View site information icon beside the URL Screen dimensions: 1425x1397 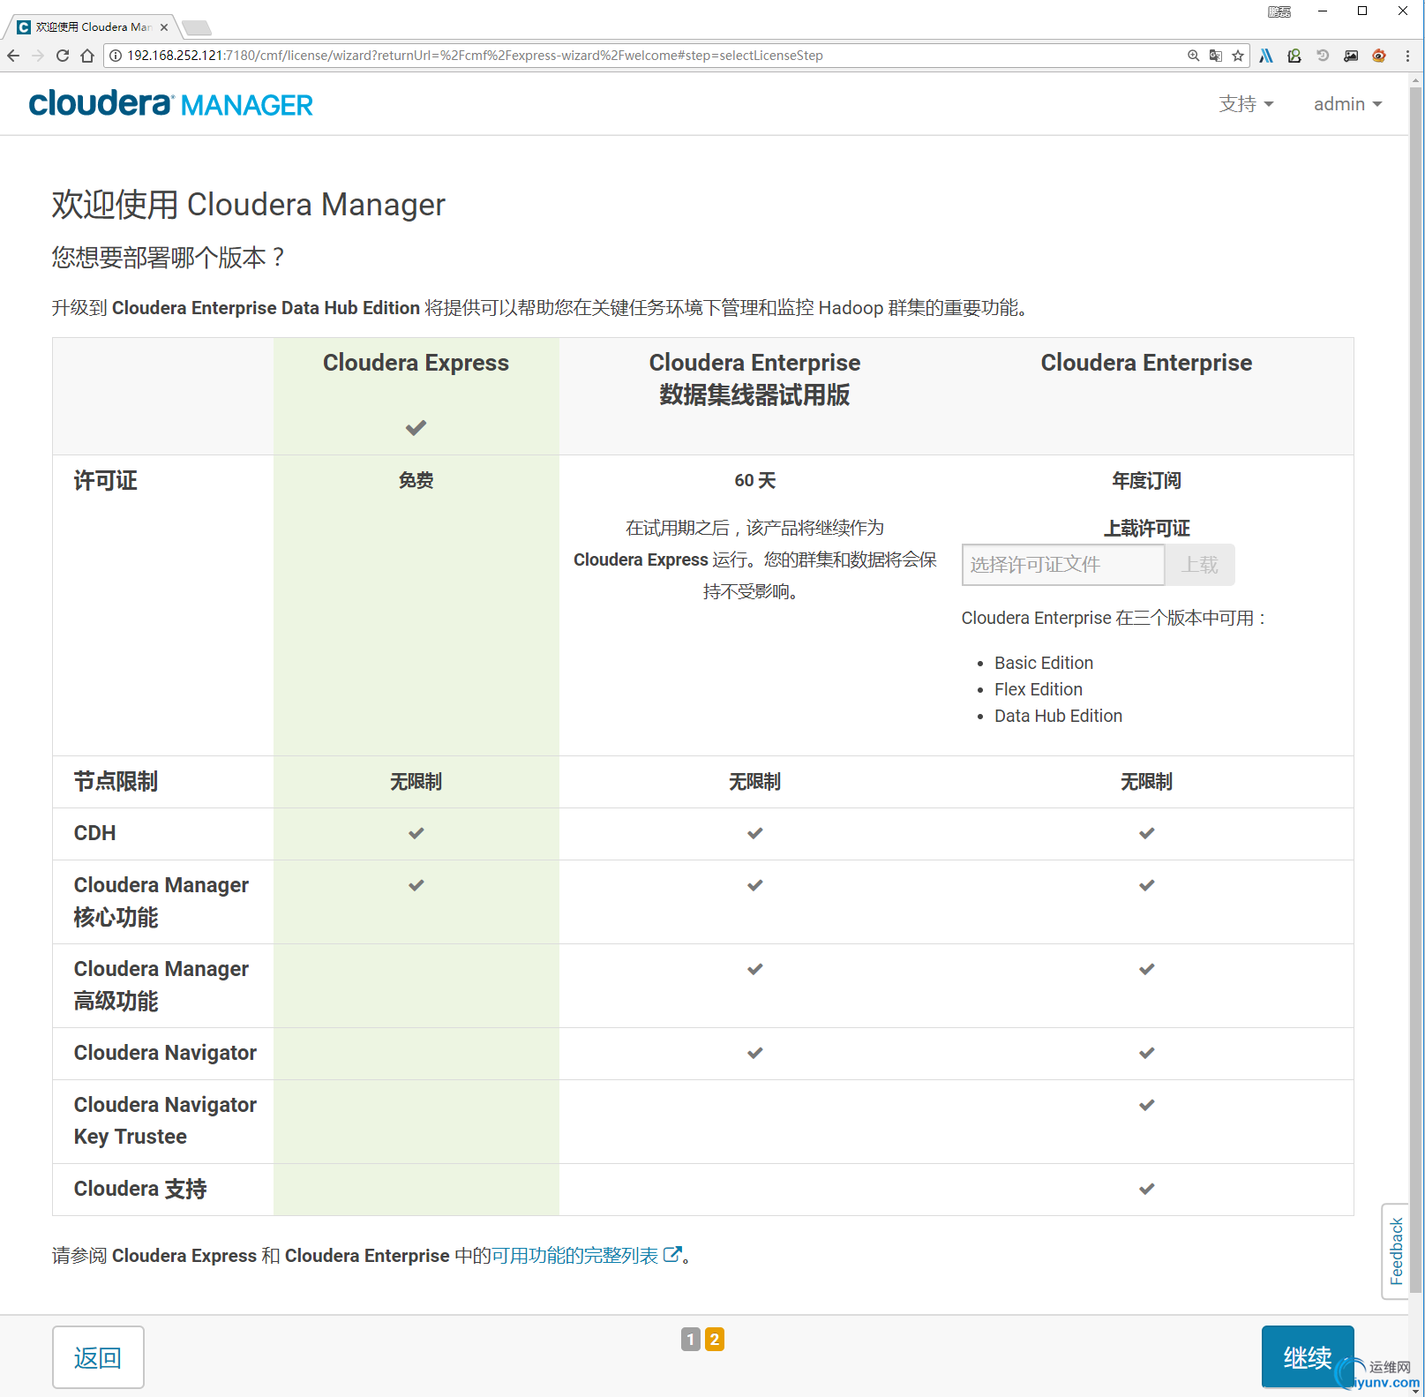click(x=116, y=56)
